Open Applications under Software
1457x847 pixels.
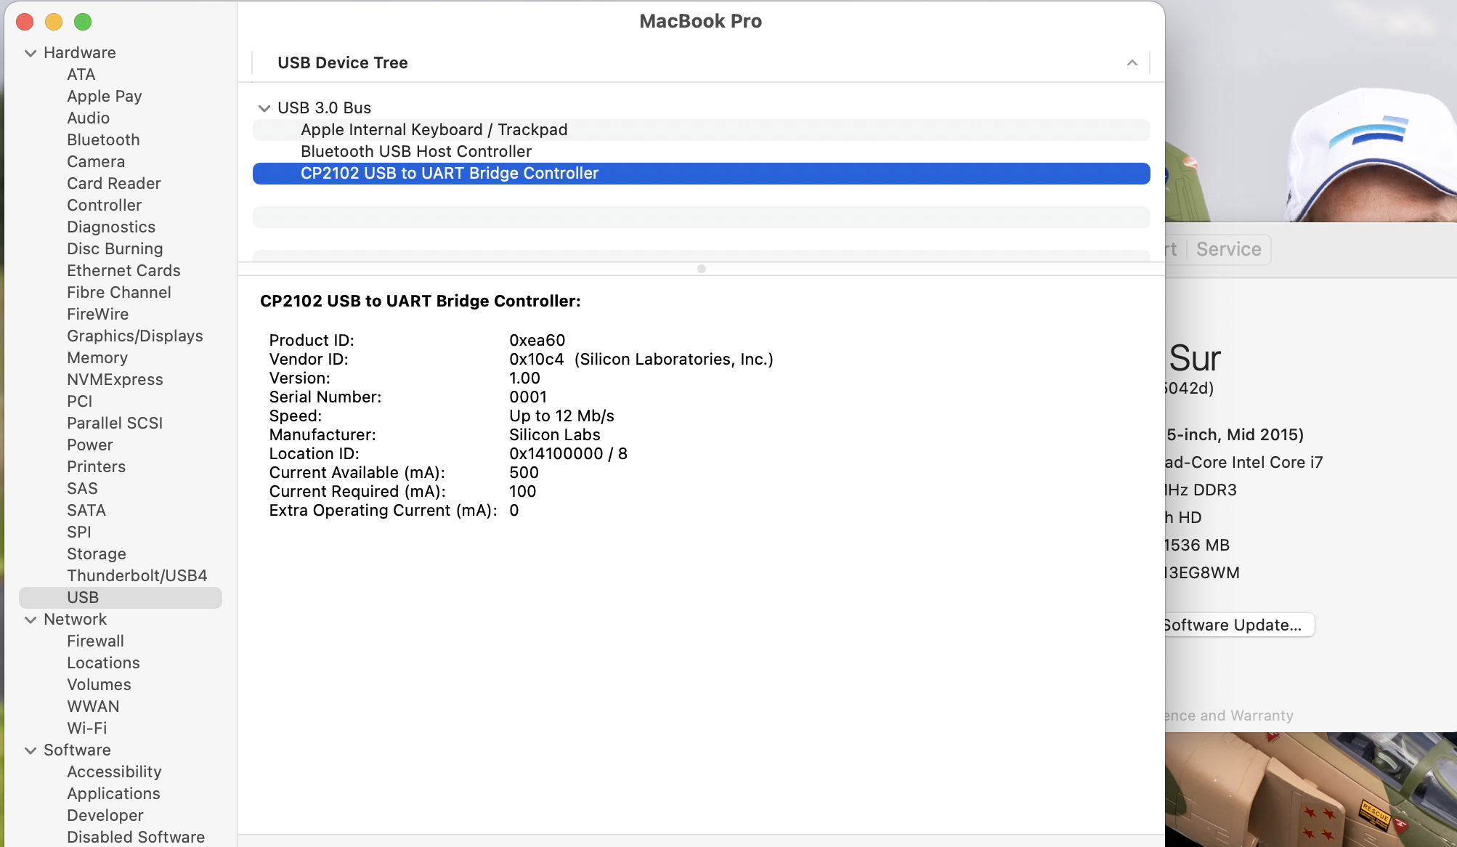tap(113, 794)
